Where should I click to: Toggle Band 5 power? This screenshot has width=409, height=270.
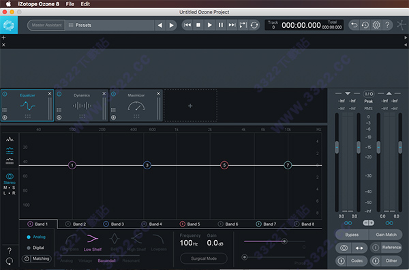coord(182,224)
